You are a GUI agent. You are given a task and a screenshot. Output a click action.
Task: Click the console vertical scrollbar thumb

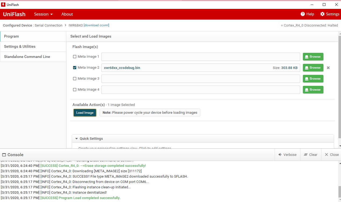tap(339, 192)
